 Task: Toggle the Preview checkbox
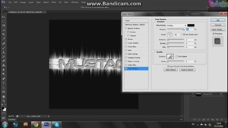coord(214,34)
